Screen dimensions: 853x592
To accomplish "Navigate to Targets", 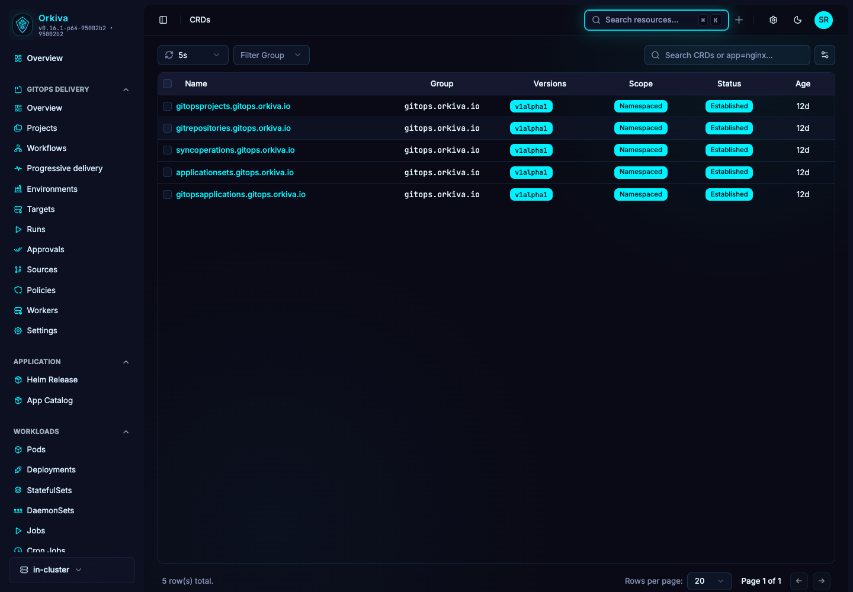I will click(41, 209).
